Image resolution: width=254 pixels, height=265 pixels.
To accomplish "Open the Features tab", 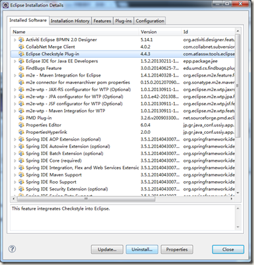I will (x=102, y=21).
